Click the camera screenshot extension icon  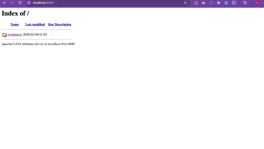tap(203, 3)
